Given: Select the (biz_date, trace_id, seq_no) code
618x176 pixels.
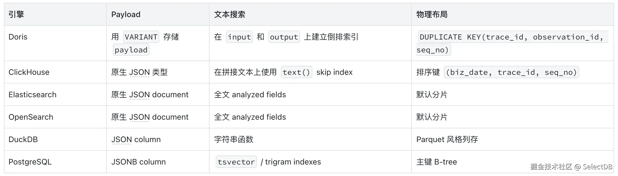Looking at the screenshot, I should click(x=512, y=72).
